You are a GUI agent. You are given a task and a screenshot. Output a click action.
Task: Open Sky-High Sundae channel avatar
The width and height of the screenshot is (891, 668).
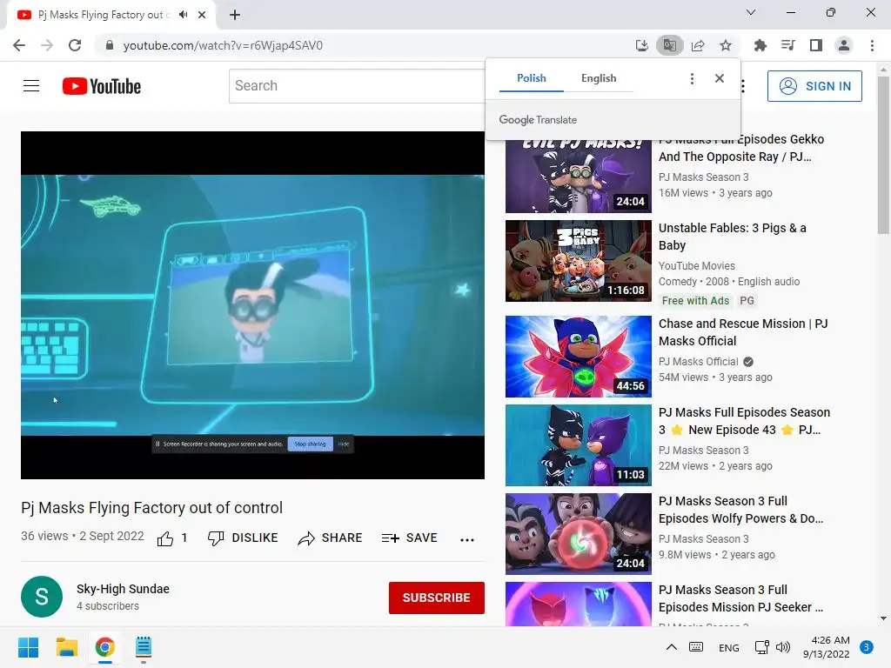click(42, 597)
